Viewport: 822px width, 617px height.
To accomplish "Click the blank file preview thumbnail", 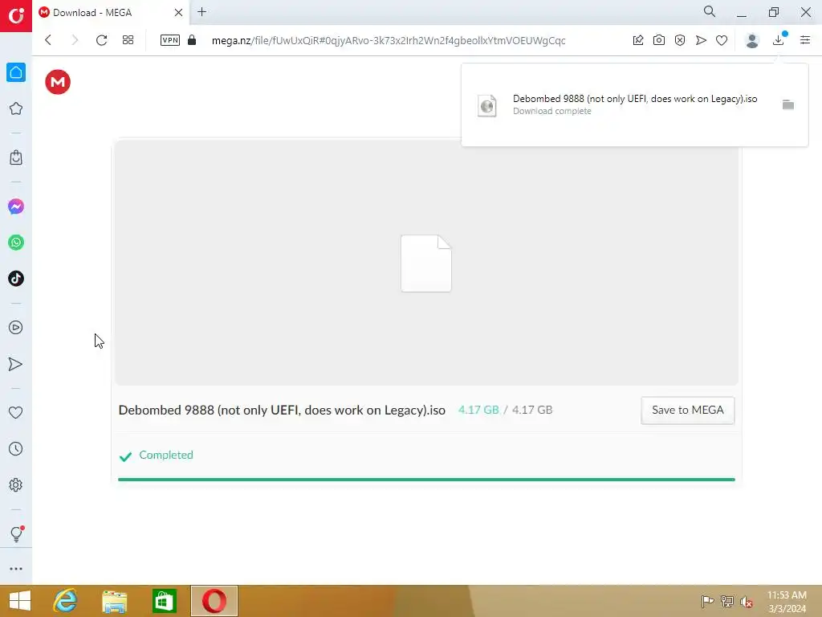I will click(426, 264).
